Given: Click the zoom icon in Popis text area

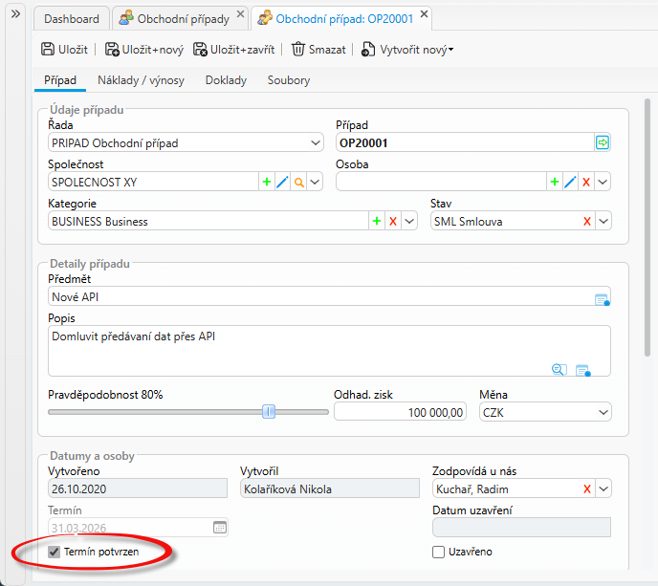Looking at the screenshot, I should [x=559, y=370].
